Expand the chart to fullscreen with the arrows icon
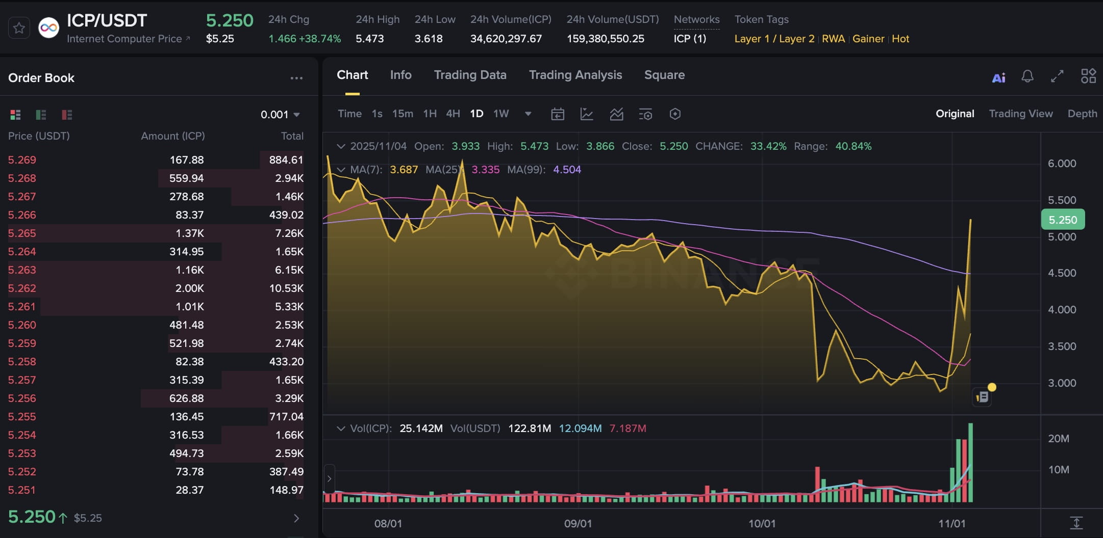1103x538 pixels. tap(1057, 76)
